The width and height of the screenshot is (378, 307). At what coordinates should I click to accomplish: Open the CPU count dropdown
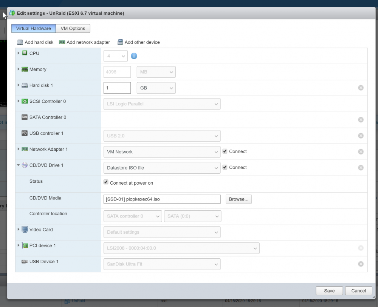coord(115,56)
